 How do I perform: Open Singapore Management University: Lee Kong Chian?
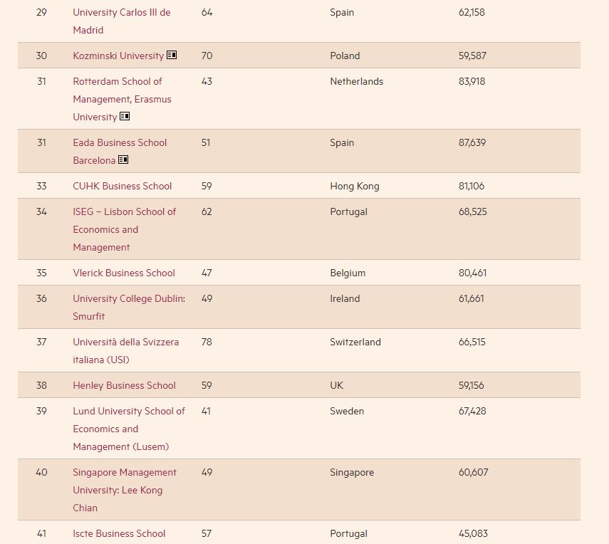tap(125, 491)
